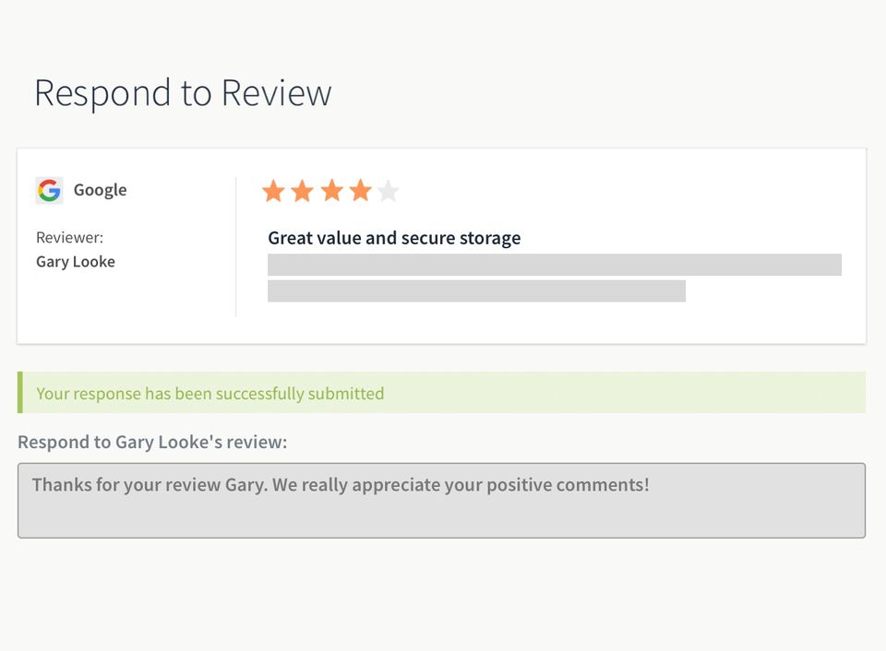Screen dimensions: 886x651
Task: Click the green accent stripe on success banner
Action: point(19,393)
